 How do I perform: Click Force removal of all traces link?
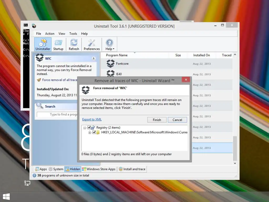coord(60,80)
